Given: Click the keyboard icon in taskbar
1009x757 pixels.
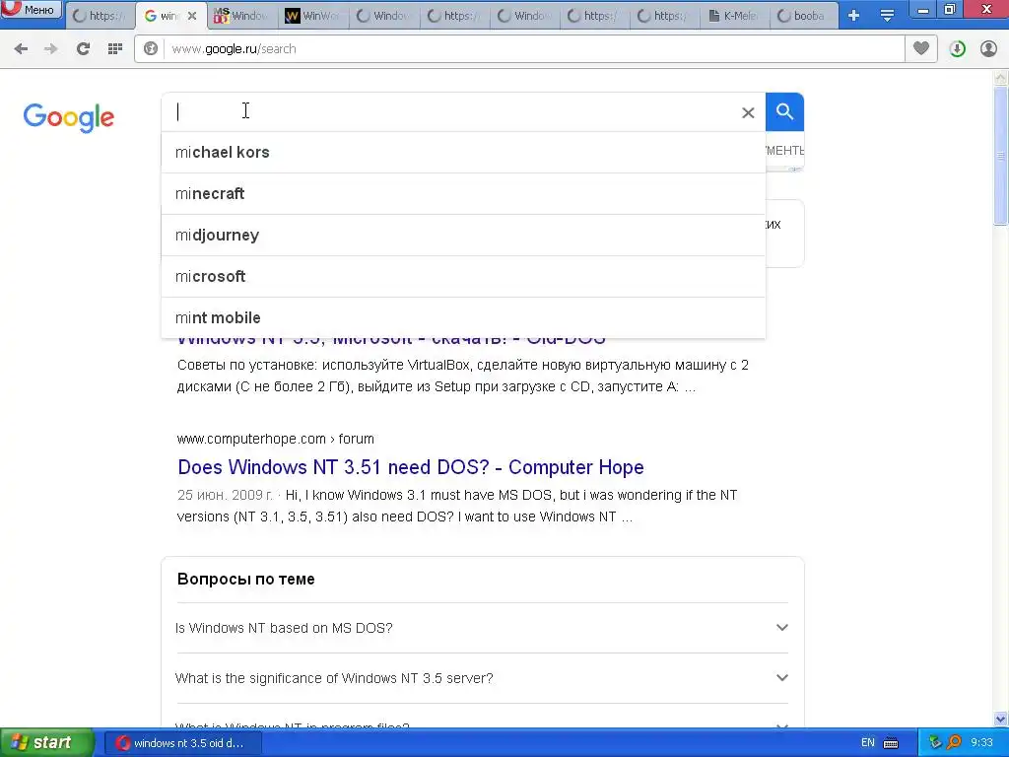Looking at the screenshot, I should (x=891, y=743).
